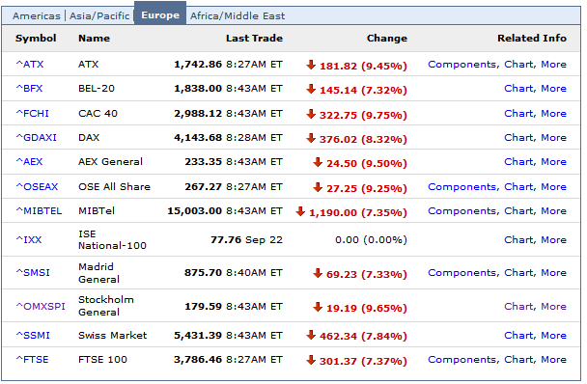View Chart for Swiss Market
The image size is (587, 384).
coord(518,336)
